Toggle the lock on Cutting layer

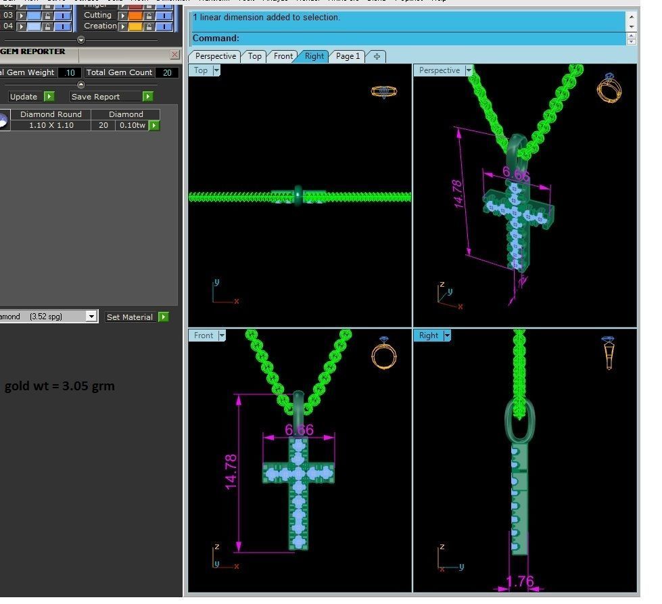coord(149,15)
